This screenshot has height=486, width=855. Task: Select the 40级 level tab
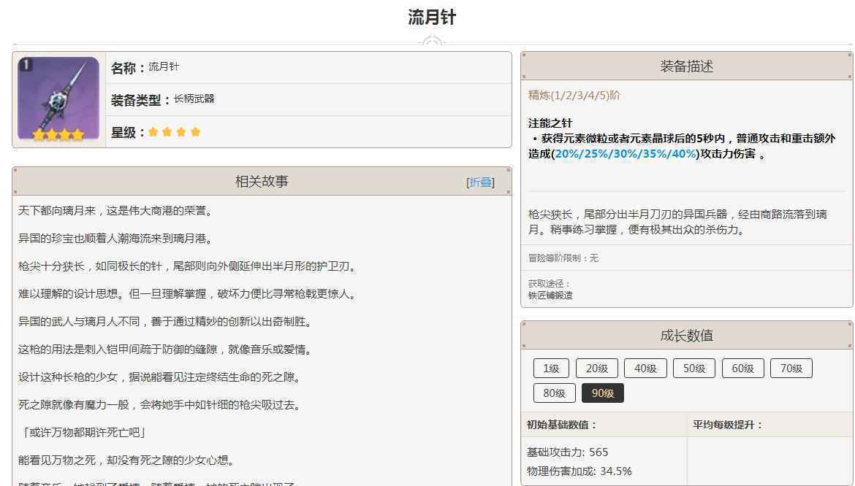tap(645, 369)
